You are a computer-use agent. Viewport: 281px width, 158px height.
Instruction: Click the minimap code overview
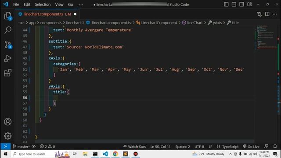click(266, 38)
